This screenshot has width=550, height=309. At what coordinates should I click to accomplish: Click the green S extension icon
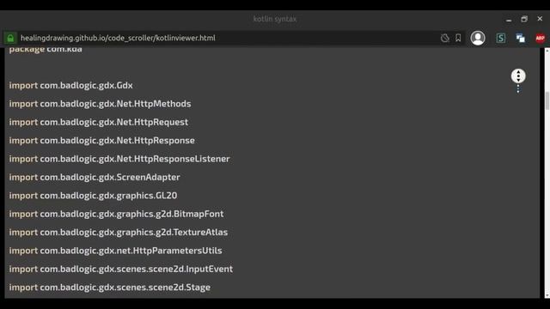point(500,38)
